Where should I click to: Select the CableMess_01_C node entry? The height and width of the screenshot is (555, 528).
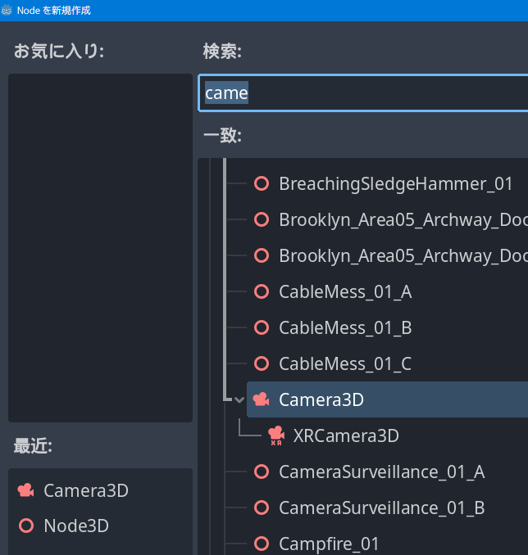tap(344, 363)
